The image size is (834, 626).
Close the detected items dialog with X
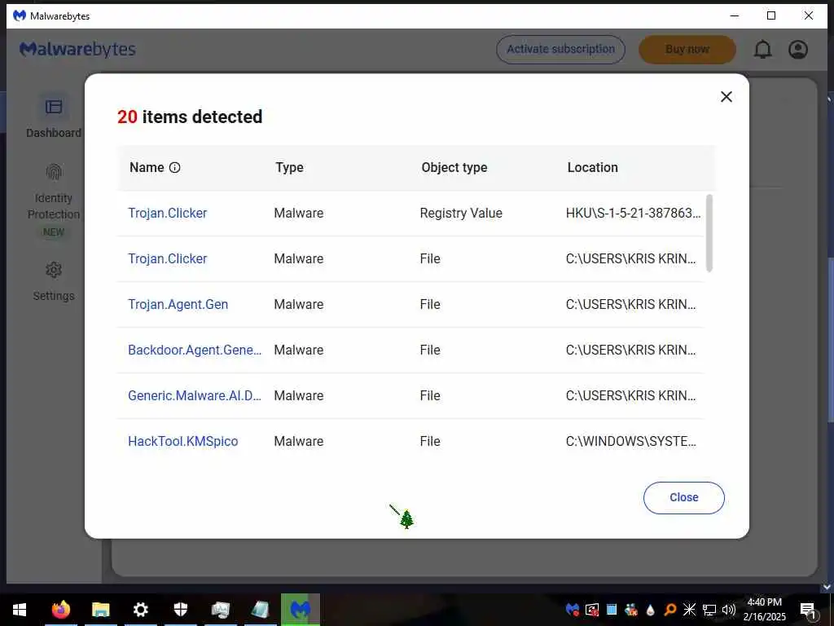(726, 97)
